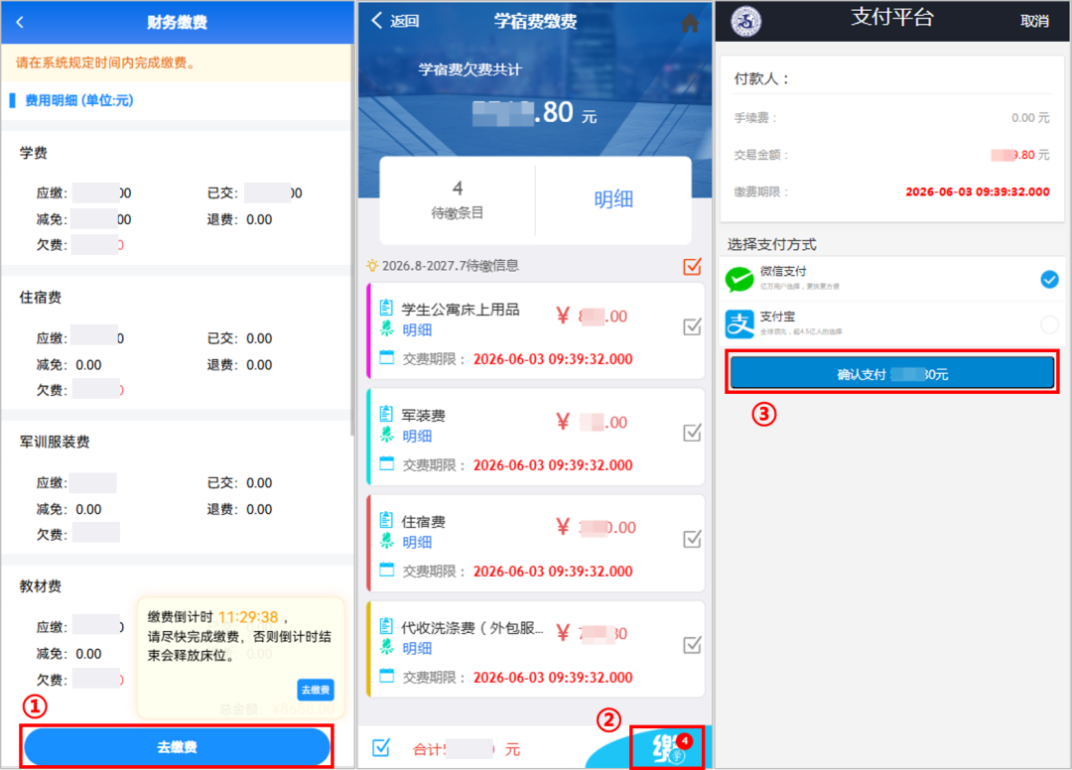This screenshot has height=770, width=1072.
Task: Toggle the checkbox for 军装费
Action: (x=692, y=433)
